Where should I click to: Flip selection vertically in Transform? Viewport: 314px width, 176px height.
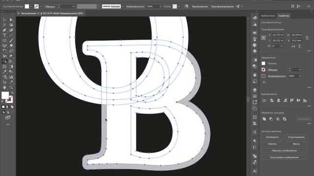[300, 46]
